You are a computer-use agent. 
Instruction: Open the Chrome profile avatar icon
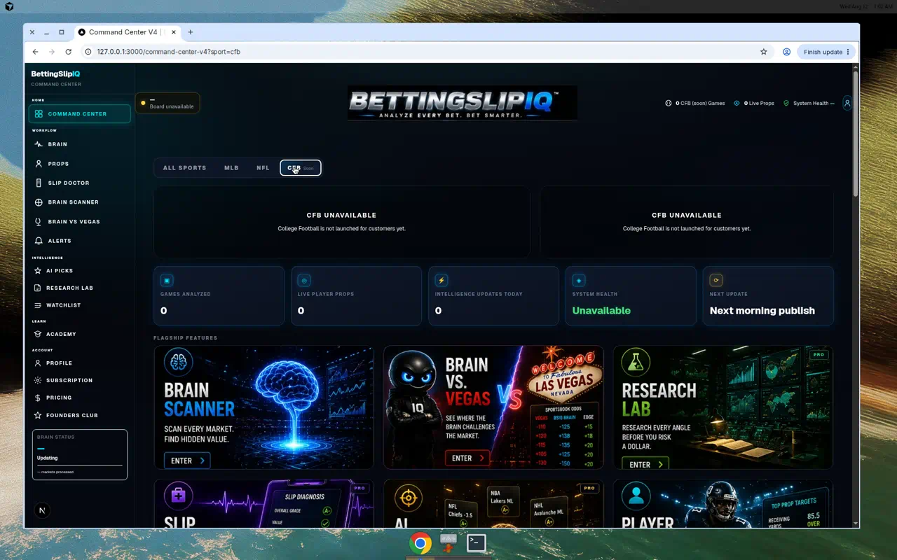[x=787, y=52]
